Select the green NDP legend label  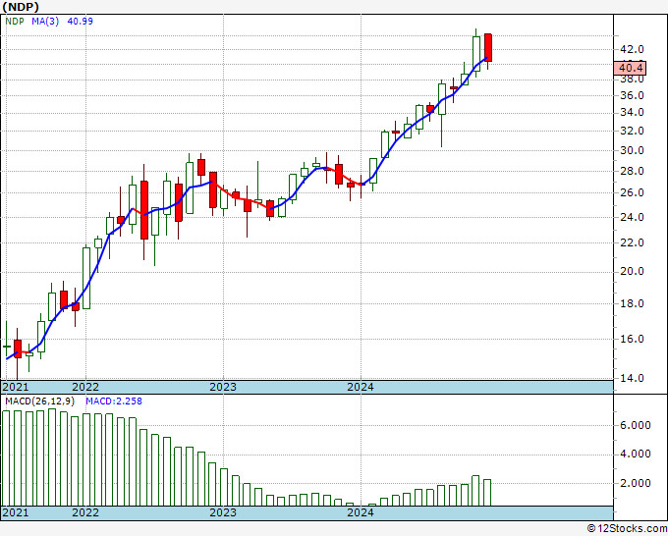tap(15, 22)
